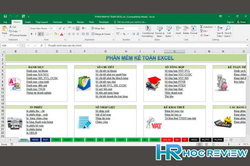Image resolution: width=250 pixels, height=166 pixels.
Task: Open the File tab
Action: coord(5,22)
